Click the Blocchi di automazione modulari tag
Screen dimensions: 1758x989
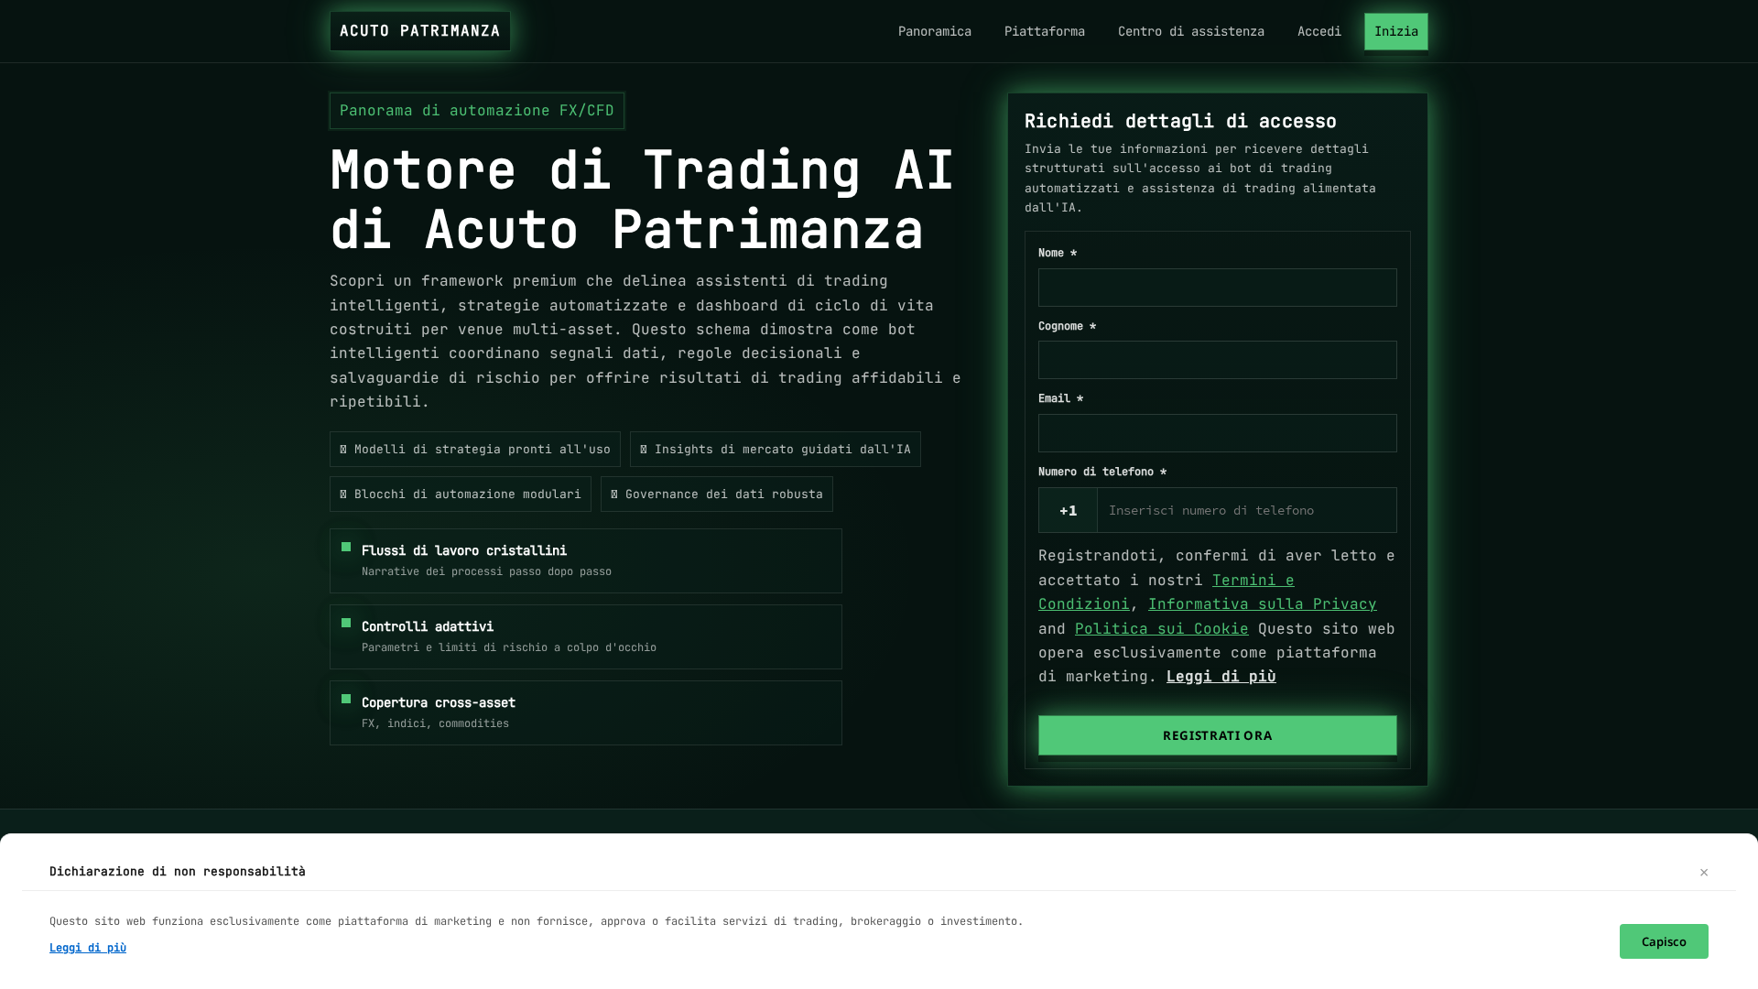(x=461, y=494)
